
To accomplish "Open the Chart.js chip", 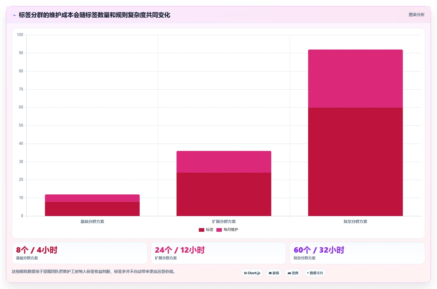I will tap(252, 273).
